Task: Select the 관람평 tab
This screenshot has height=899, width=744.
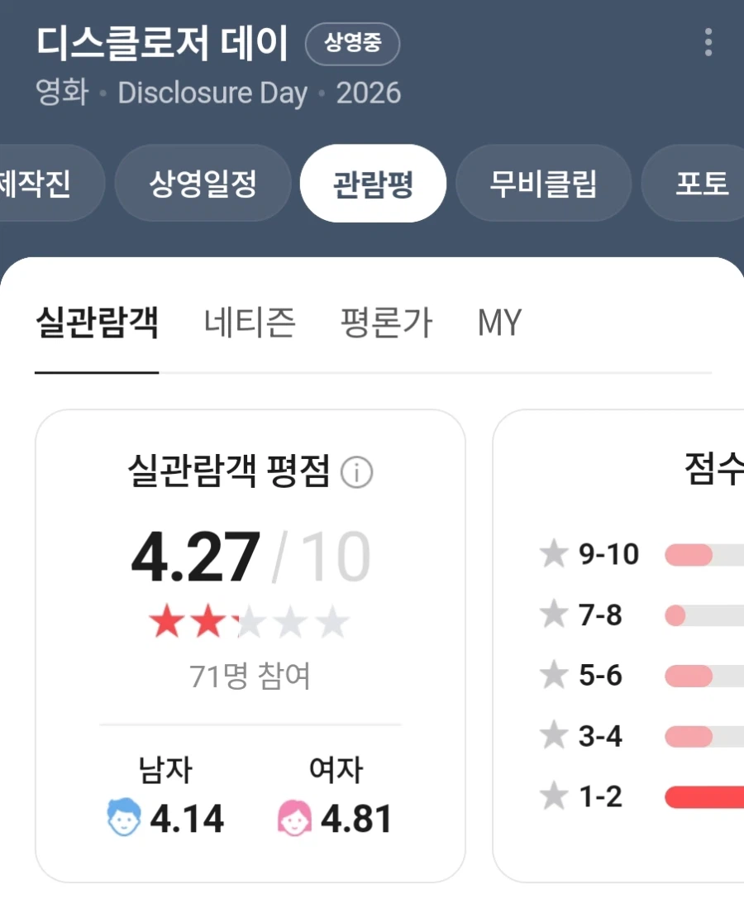Action: (373, 184)
